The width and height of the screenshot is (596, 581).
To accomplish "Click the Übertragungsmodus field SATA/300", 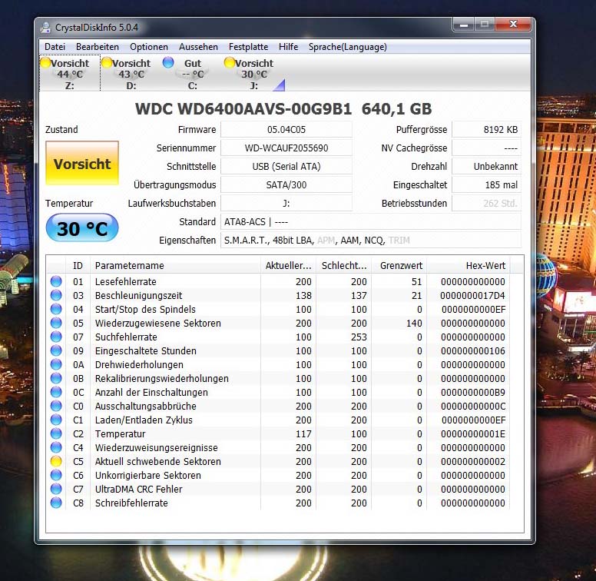I will pos(286,184).
